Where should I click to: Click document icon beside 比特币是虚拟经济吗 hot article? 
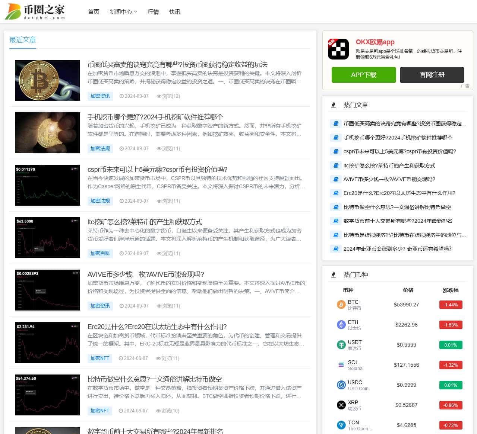pos(335,235)
